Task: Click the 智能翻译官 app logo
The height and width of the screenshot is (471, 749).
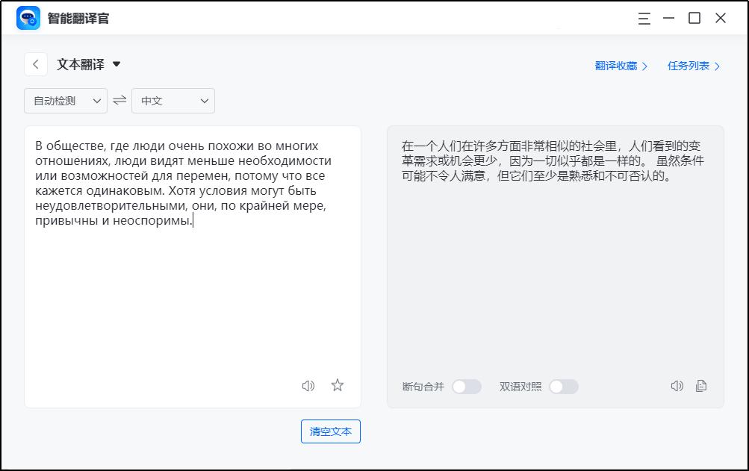Action: tap(28, 17)
